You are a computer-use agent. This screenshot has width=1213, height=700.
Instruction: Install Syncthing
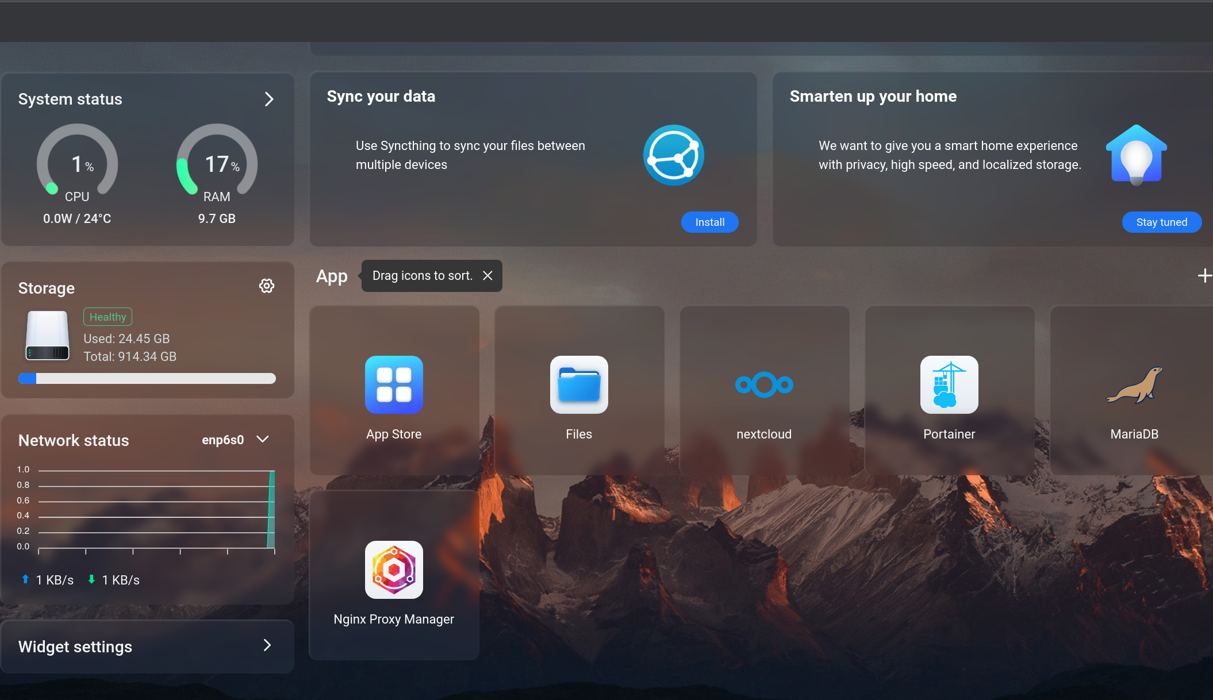click(709, 222)
